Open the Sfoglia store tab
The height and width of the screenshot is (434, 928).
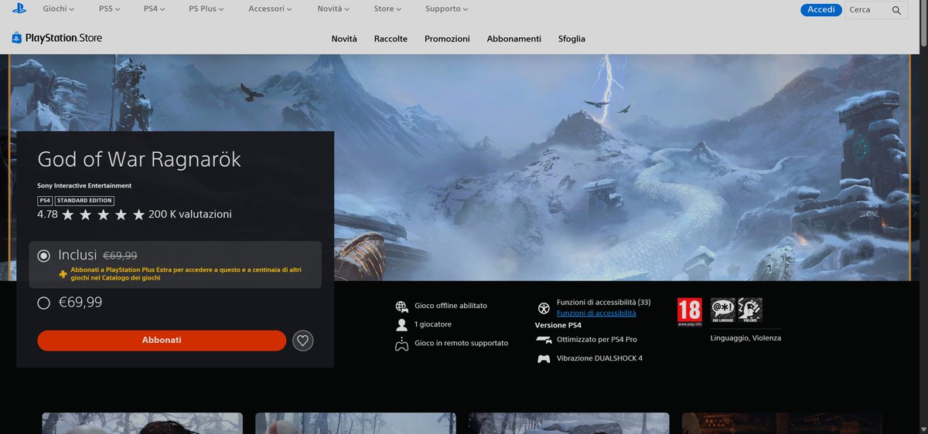tap(571, 39)
